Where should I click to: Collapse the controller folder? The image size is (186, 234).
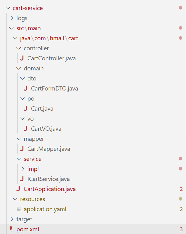(19, 48)
